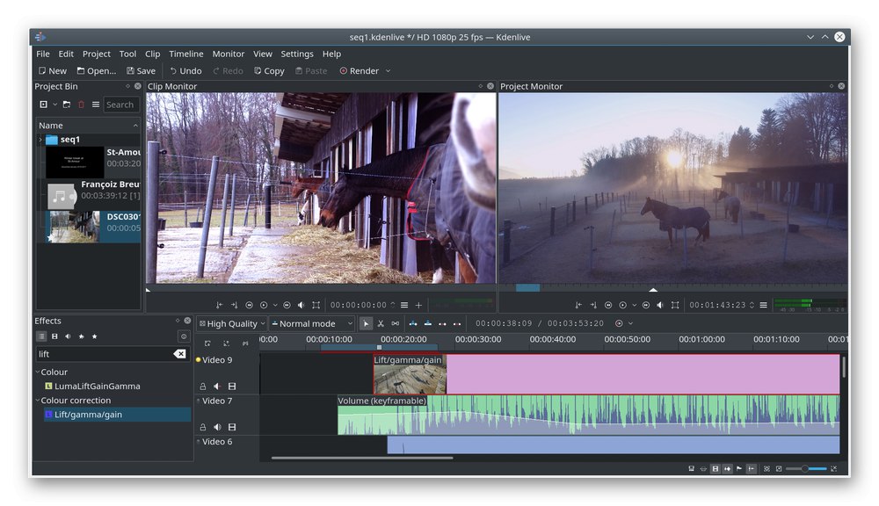Toggle lock on Video 7 track
This screenshot has height=506, width=879.
[x=203, y=427]
